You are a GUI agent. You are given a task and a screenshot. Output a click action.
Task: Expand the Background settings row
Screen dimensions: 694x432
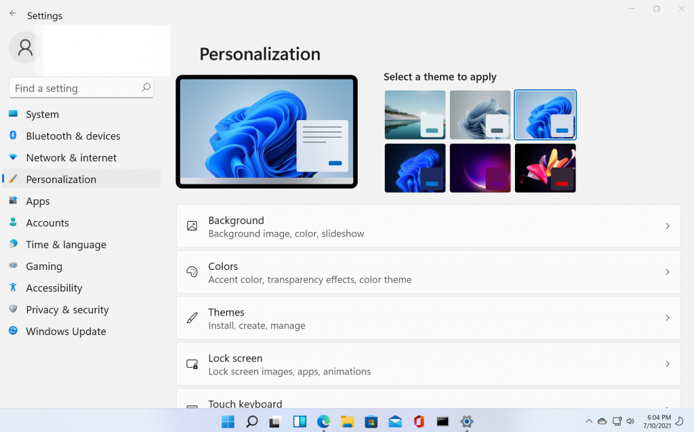coord(428,226)
